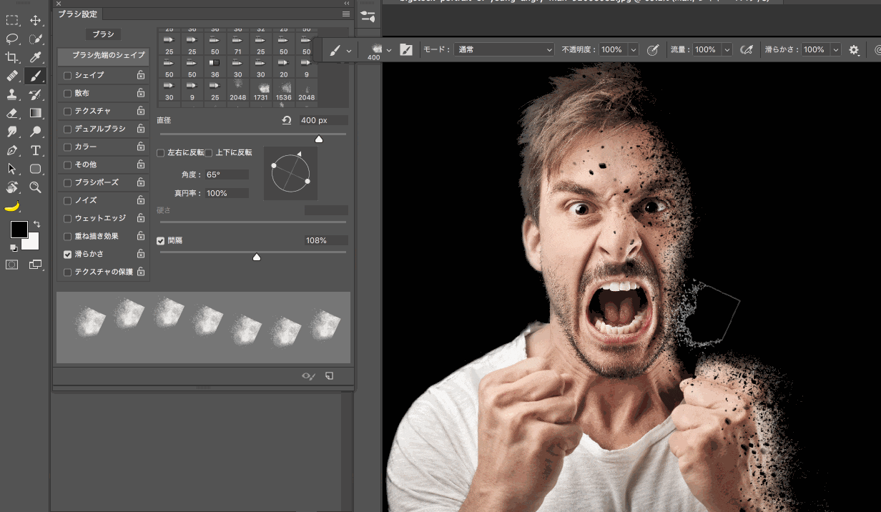Select the Eyedropper tool
The width and height of the screenshot is (881, 512).
point(35,57)
